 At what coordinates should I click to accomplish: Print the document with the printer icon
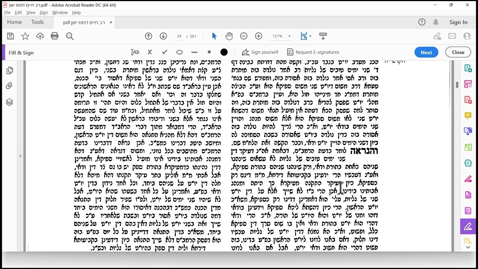[x=55, y=36]
